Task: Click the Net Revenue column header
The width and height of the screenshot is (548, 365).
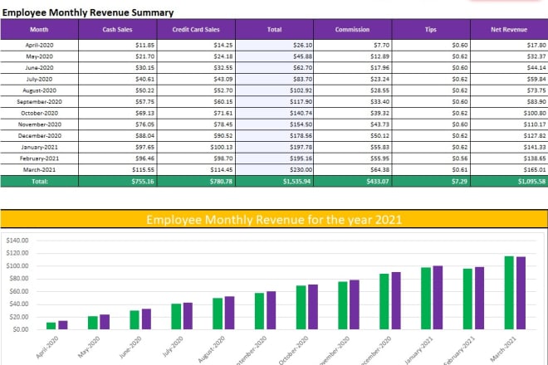Action: 509,29
